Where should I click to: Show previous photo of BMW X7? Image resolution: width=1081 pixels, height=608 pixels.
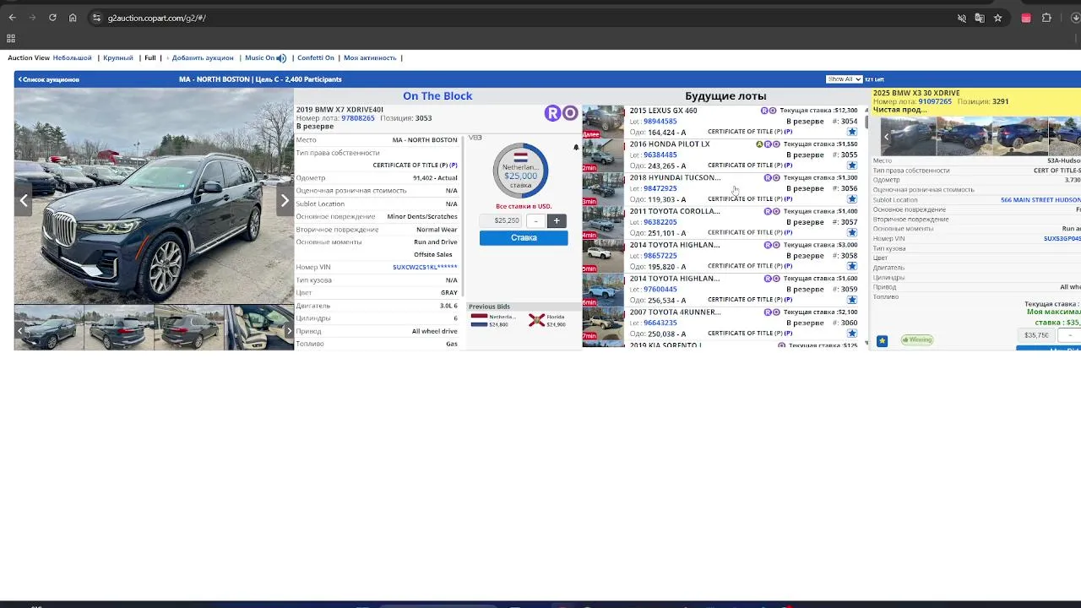[x=24, y=200]
